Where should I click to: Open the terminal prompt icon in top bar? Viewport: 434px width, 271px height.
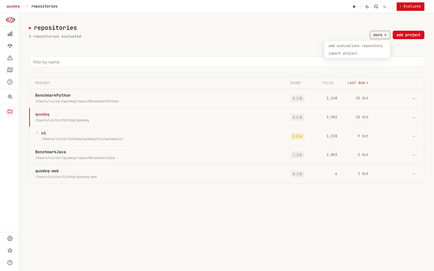click(x=385, y=7)
